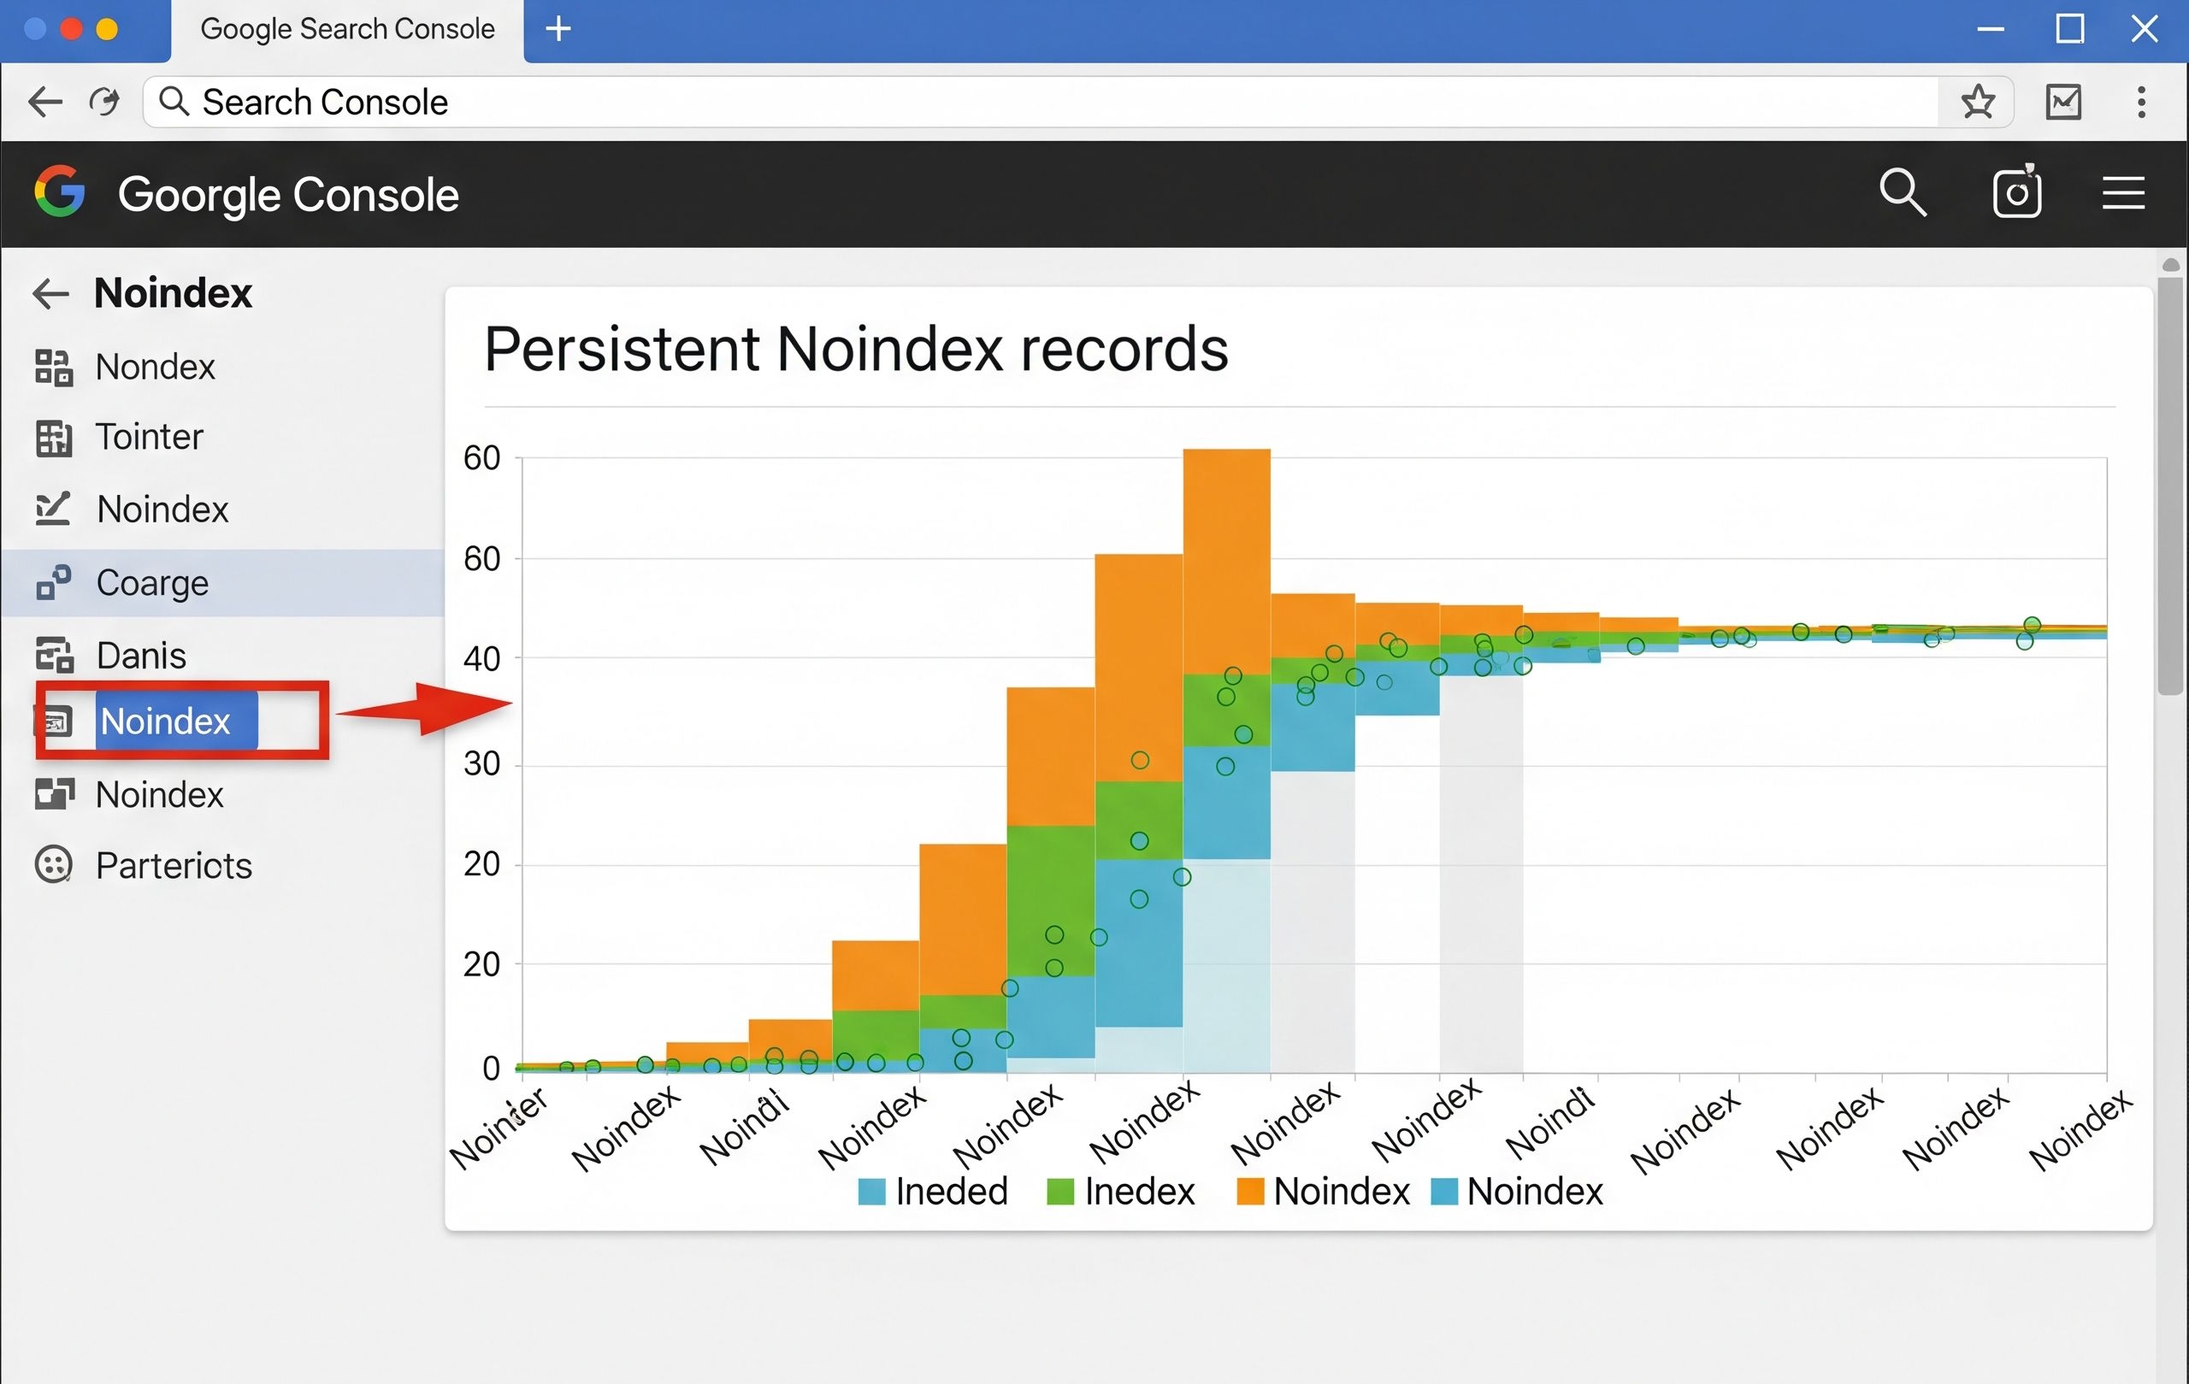Click the green Inedex legend swatch
Viewport: 2189px width, 1384px height.
click(x=1060, y=1192)
